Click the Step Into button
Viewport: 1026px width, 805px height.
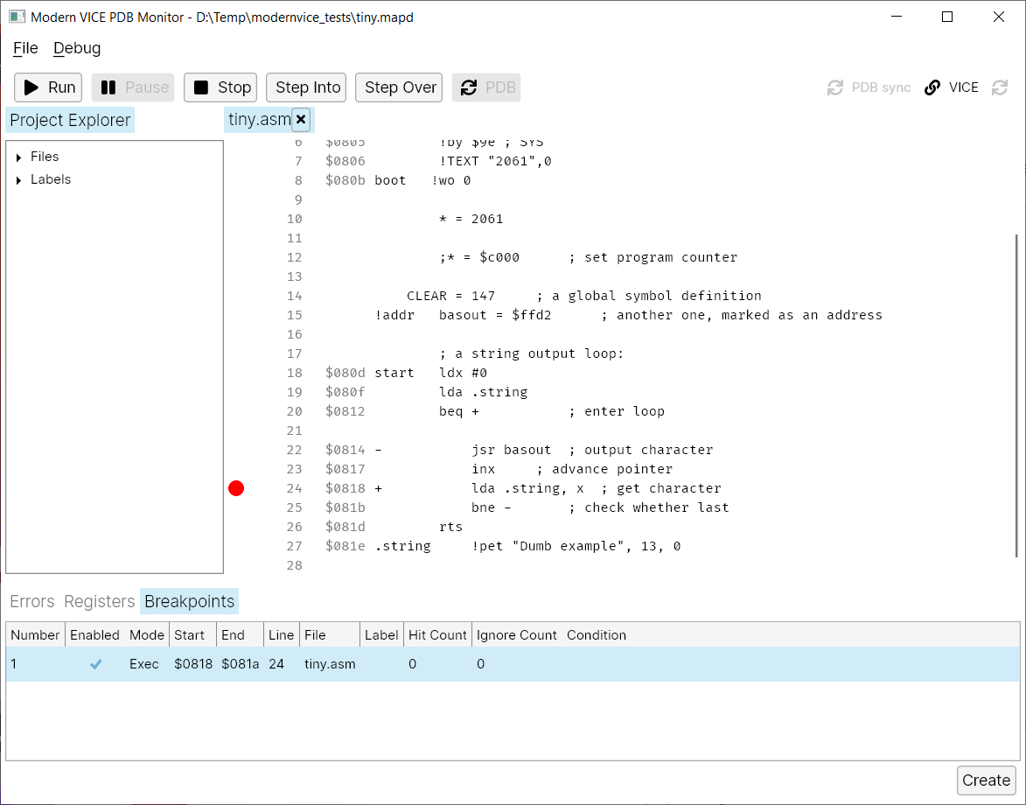(x=307, y=87)
